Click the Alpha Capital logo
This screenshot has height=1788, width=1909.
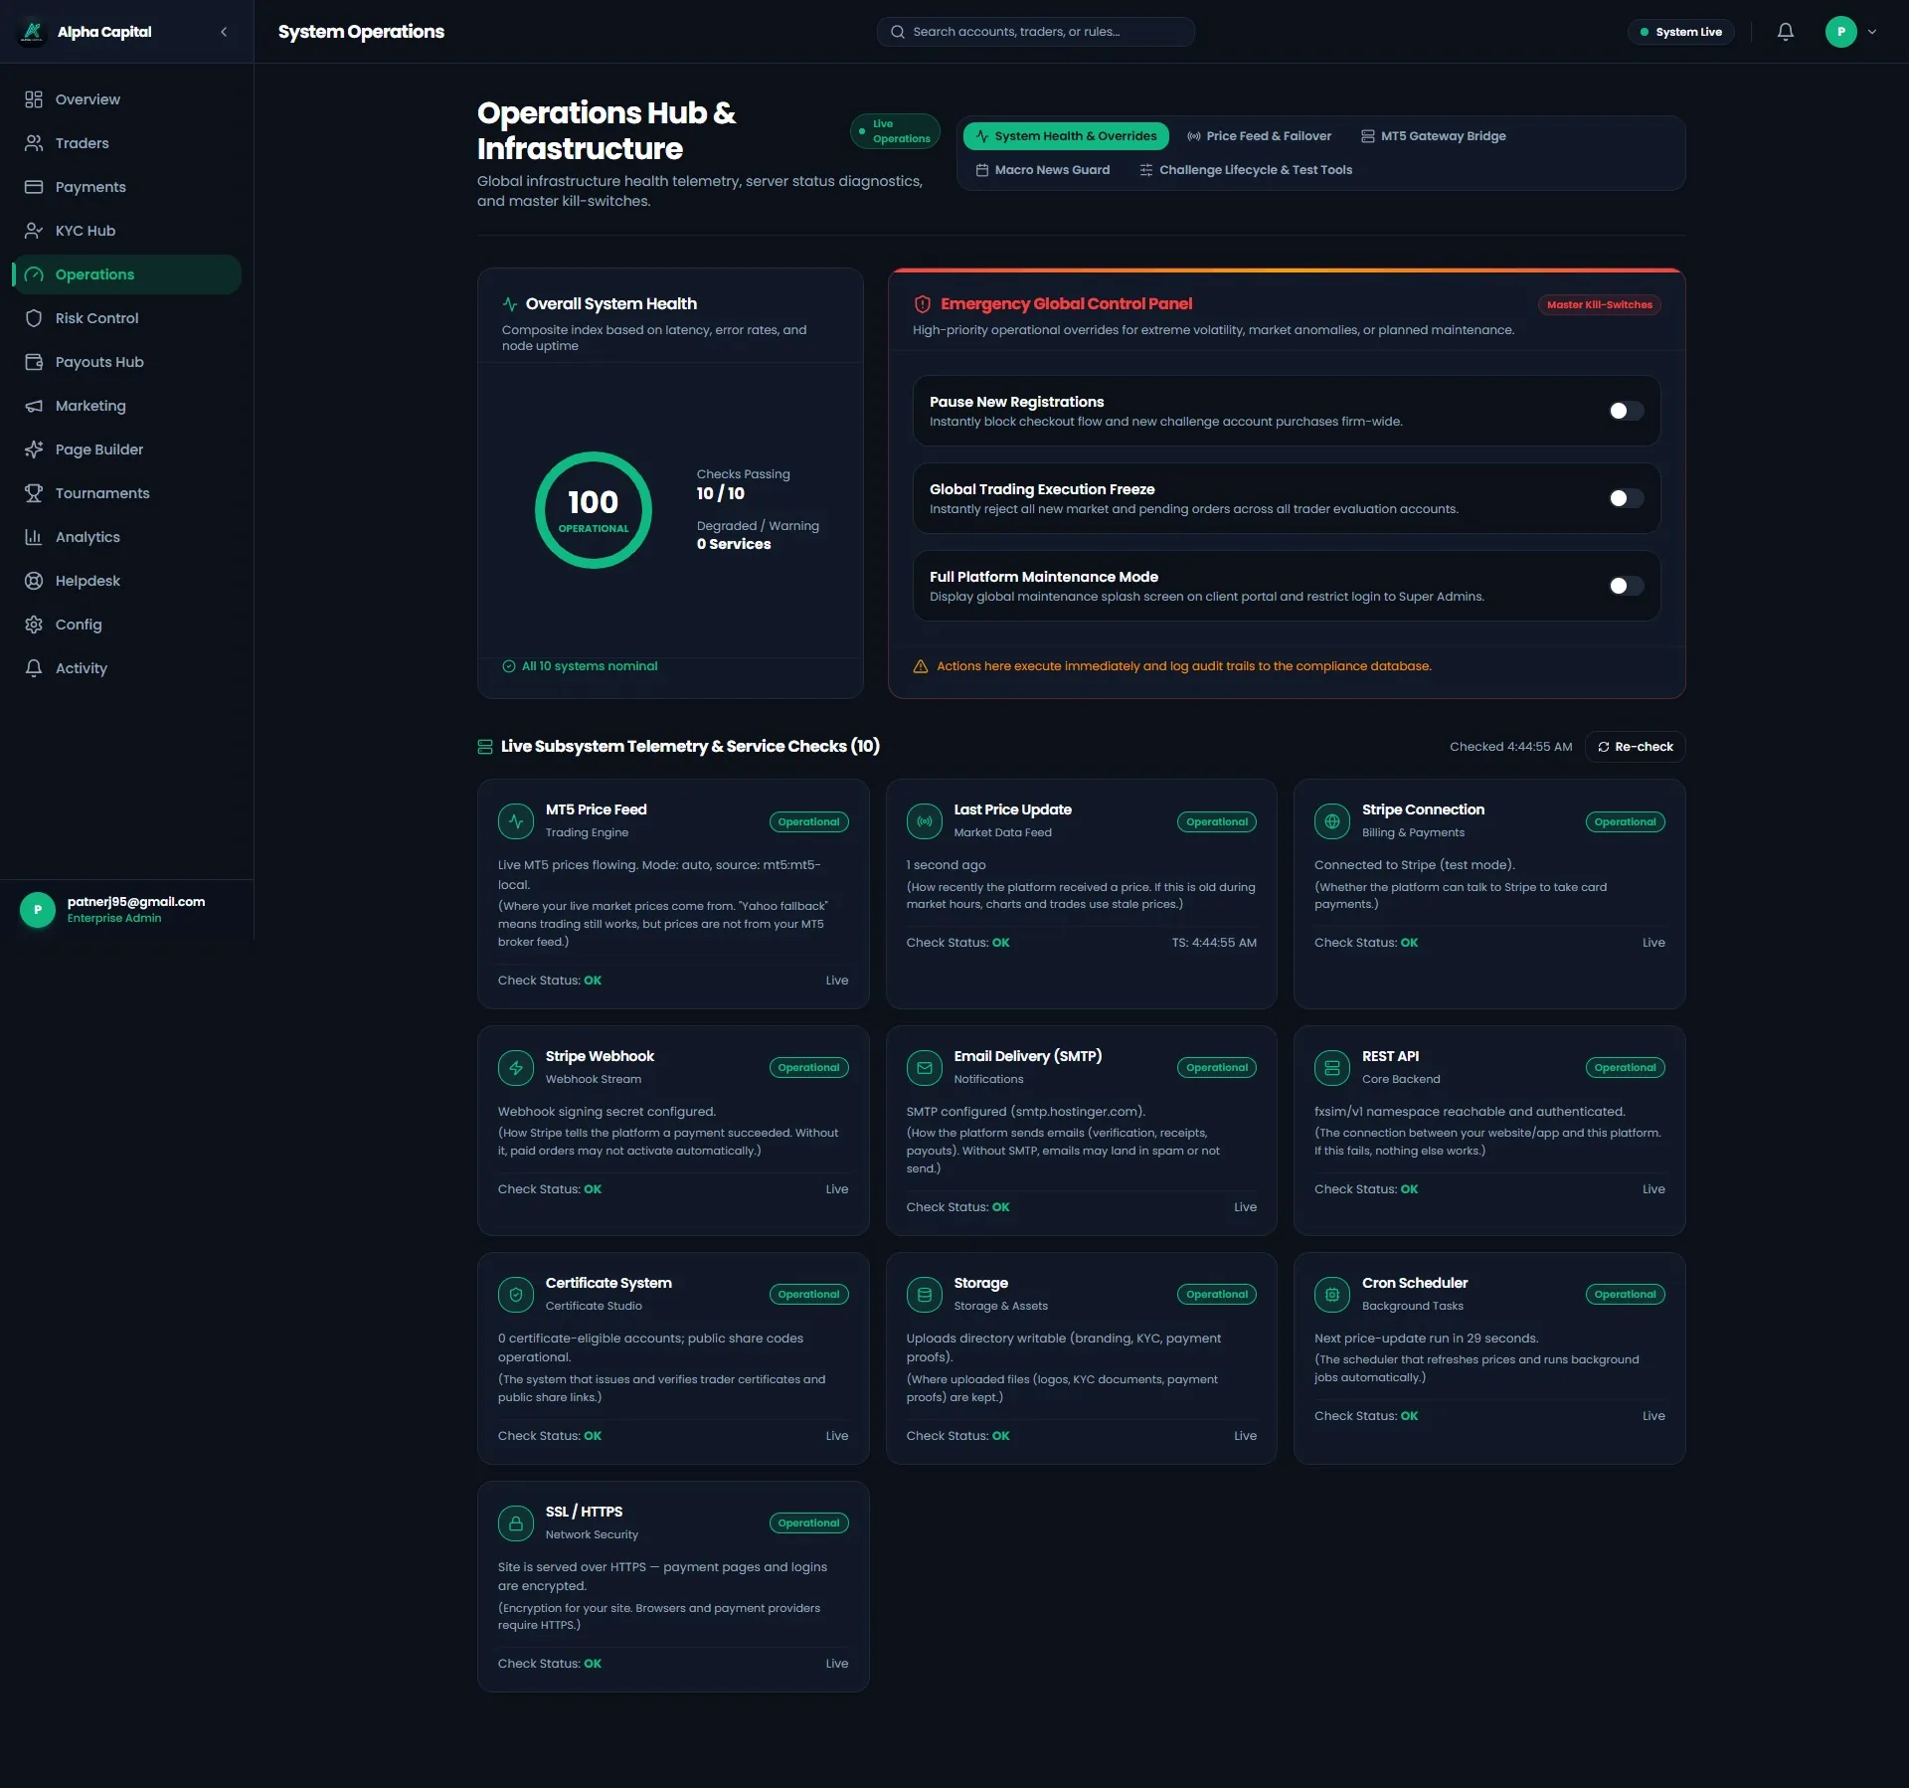[33, 32]
